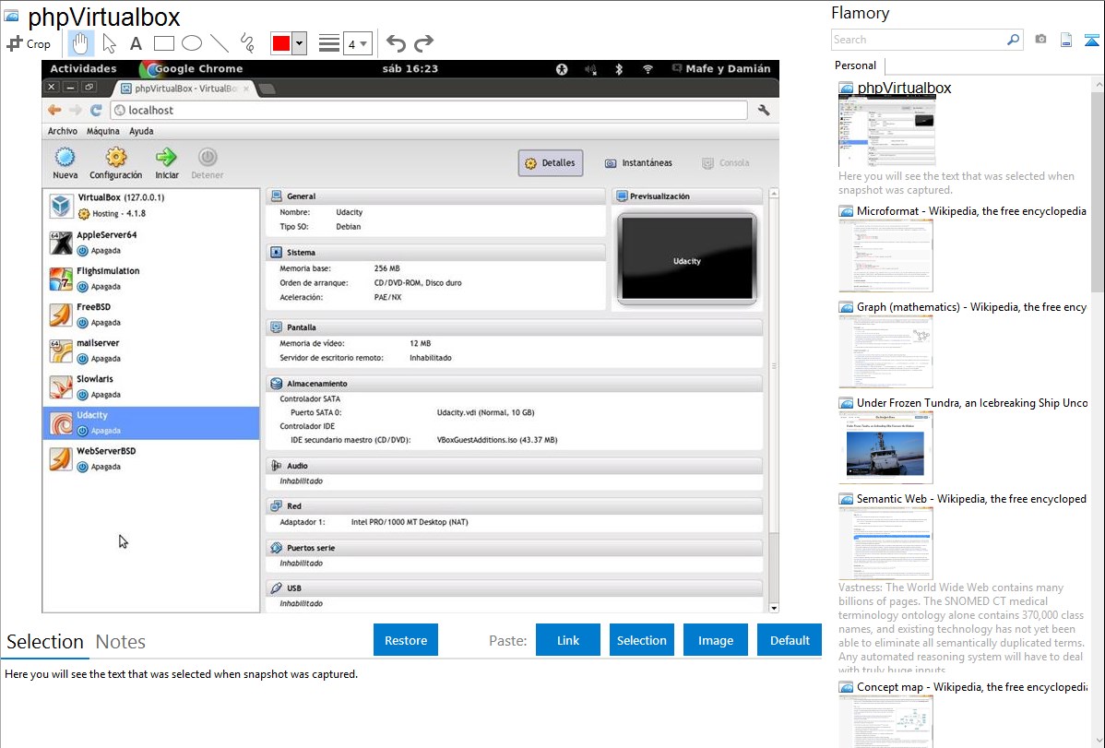Click the Paste Selection button
The width and height of the screenshot is (1105, 748).
tap(642, 640)
